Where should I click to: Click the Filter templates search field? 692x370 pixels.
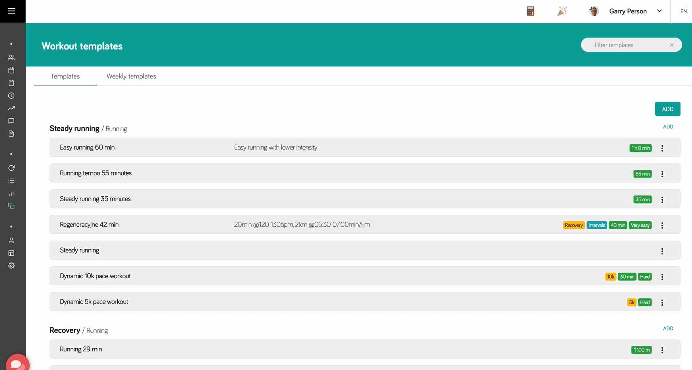626,45
